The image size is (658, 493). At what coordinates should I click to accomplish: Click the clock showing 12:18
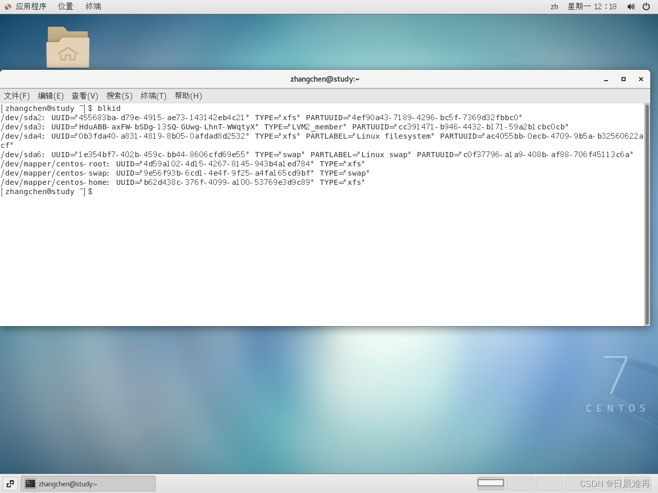(x=592, y=7)
